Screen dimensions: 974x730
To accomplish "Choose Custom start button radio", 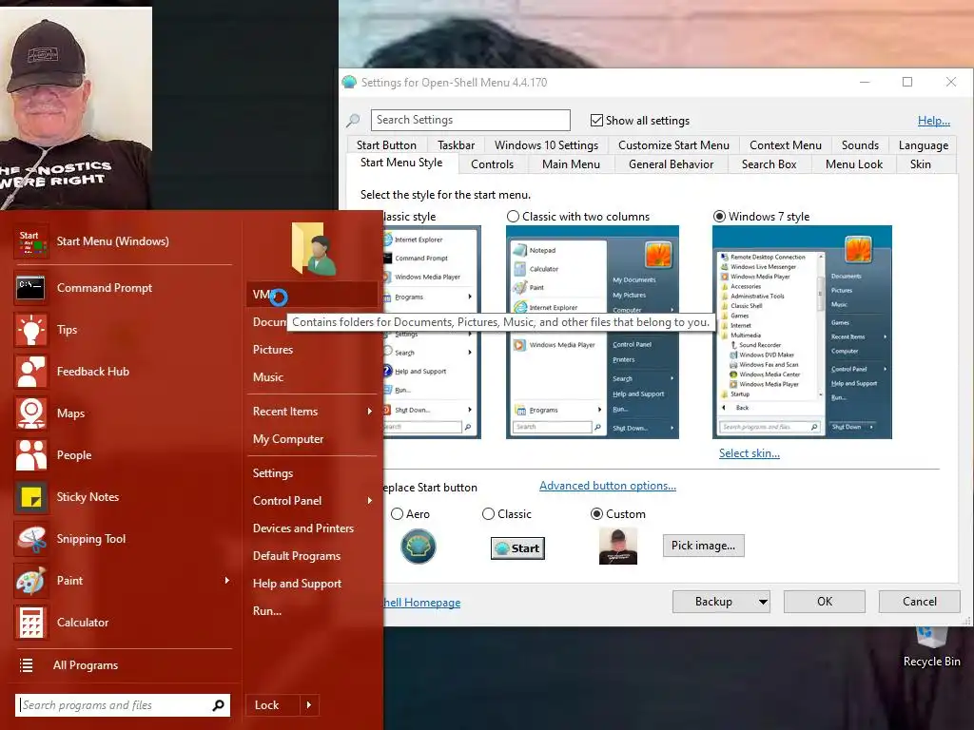I will pos(596,514).
